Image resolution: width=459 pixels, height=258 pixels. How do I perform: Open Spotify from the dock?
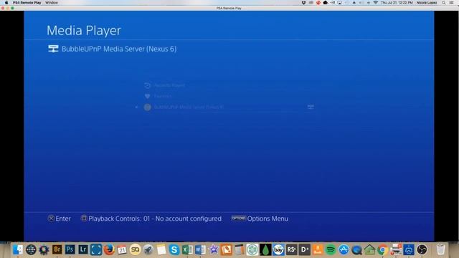tap(331, 249)
